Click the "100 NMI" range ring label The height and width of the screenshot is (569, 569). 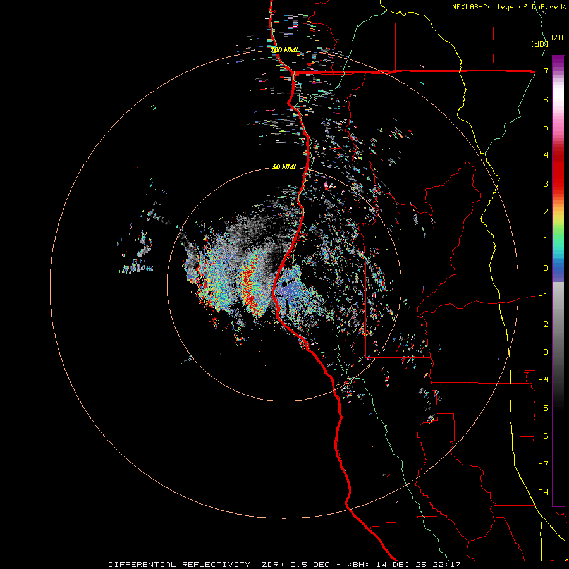[285, 50]
